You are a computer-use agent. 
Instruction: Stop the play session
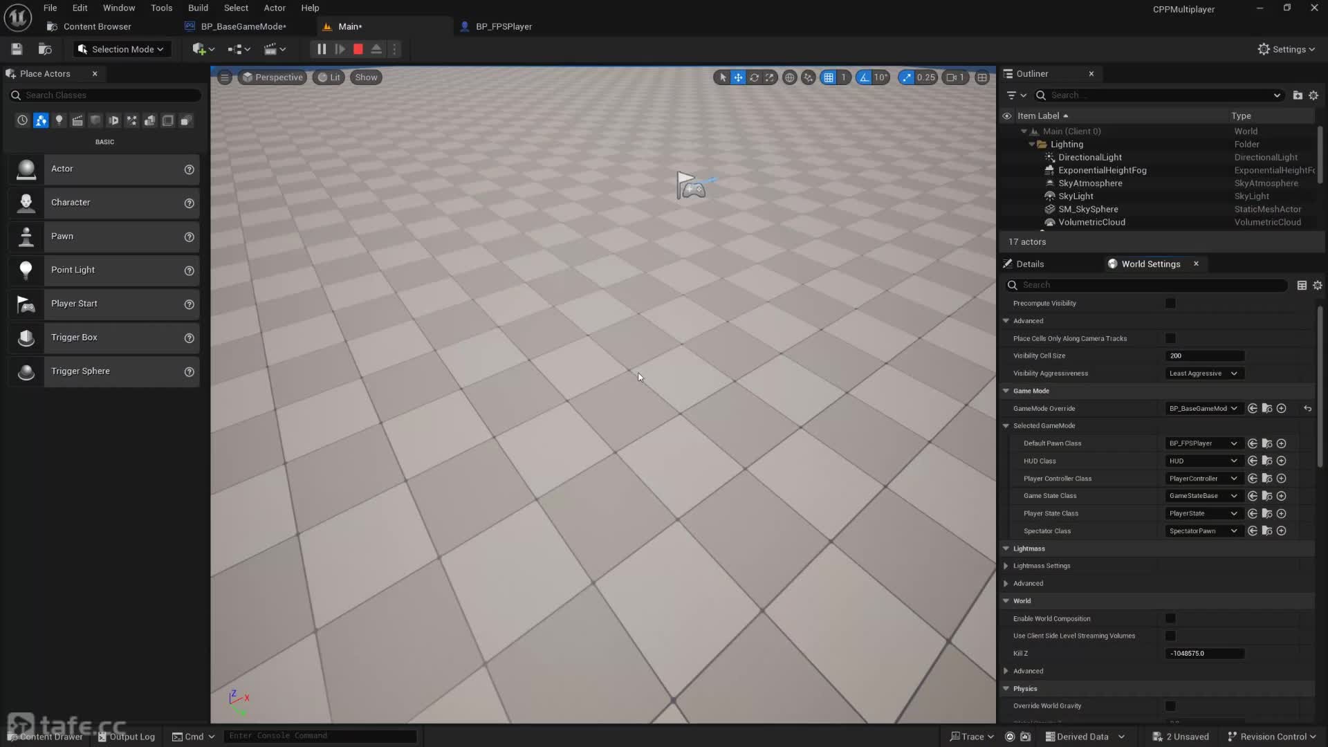coord(358,49)
